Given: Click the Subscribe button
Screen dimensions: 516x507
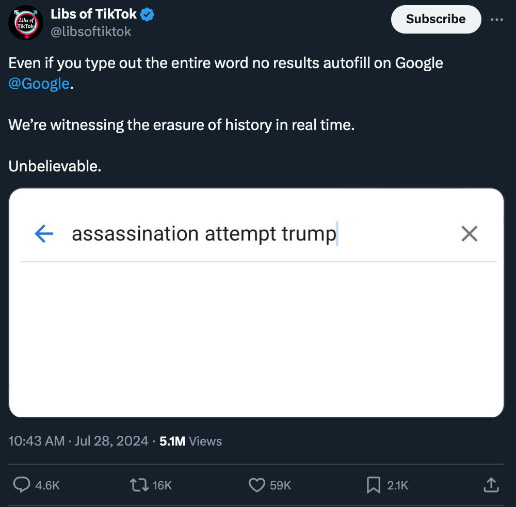Looking at the screenshot, I should [x=436, y=19].
